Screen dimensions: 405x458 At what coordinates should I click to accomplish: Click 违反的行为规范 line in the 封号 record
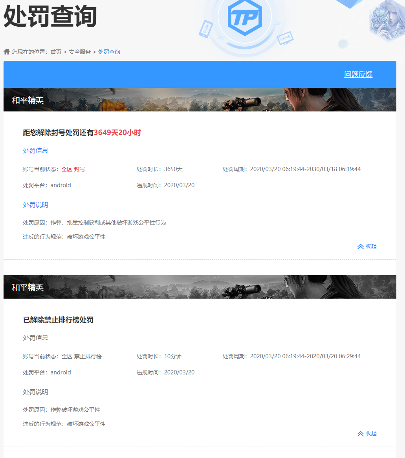point(64,237)
